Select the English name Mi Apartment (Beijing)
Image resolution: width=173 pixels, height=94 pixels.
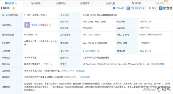pyautogui.click(x=116, y=64)
